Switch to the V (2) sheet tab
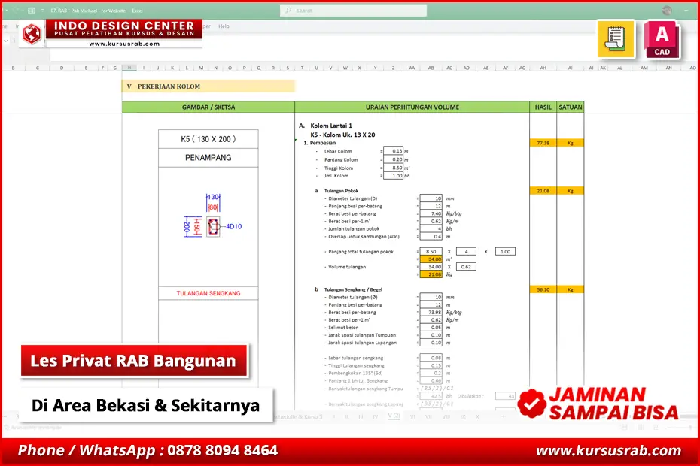Screen dimensions: 700x466 (394, 416)
